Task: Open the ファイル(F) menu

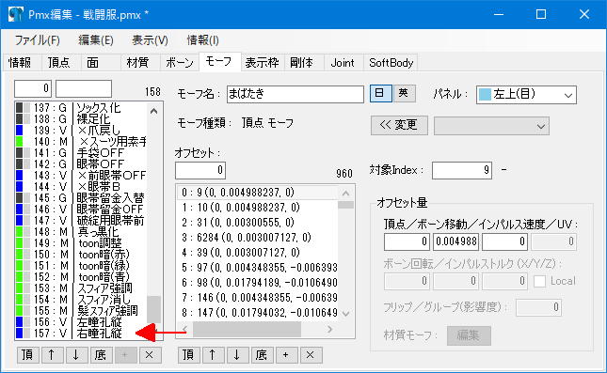Action: (37, 40)
